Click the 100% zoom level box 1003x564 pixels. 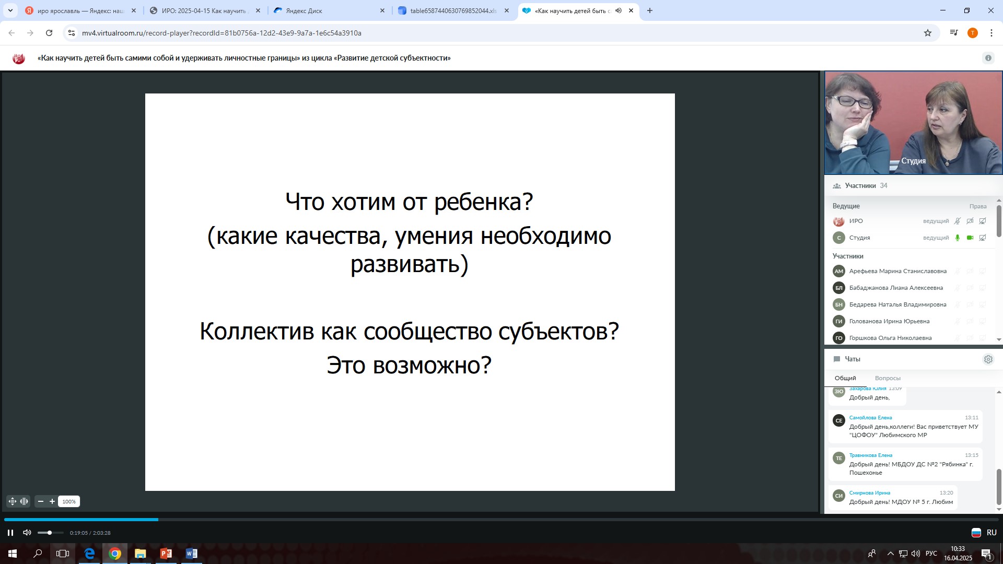pyautogui.click(x=69, y=501)
